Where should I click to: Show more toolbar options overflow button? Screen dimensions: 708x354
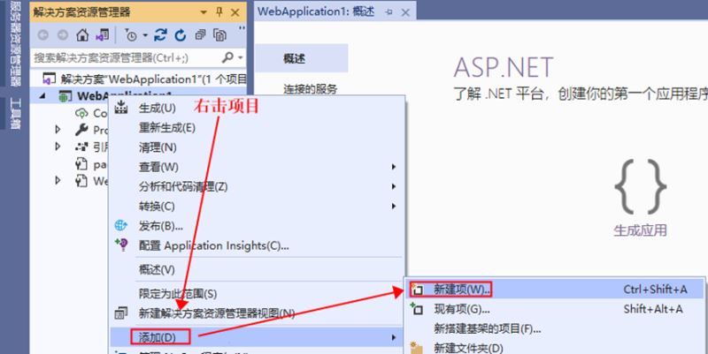pyautogui.click(x=242, y=29)
